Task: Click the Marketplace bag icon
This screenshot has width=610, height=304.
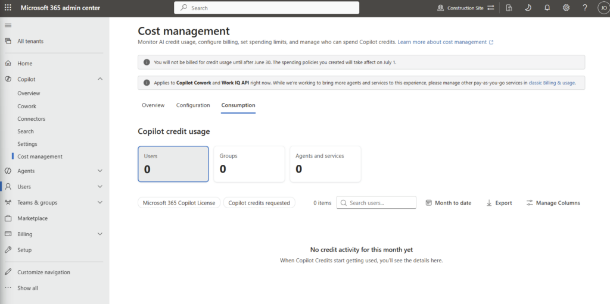Action: click(8, 218)
